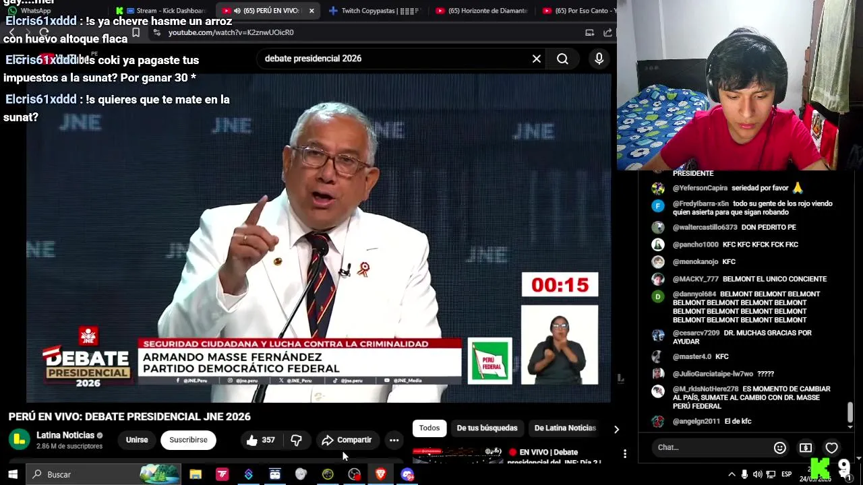Click @MACKY_777 username in chat
Screen dimensions: 863x485
point(695,279)
